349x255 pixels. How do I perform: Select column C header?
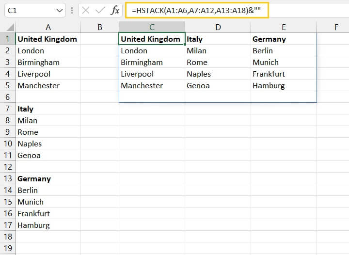(152, 28)
